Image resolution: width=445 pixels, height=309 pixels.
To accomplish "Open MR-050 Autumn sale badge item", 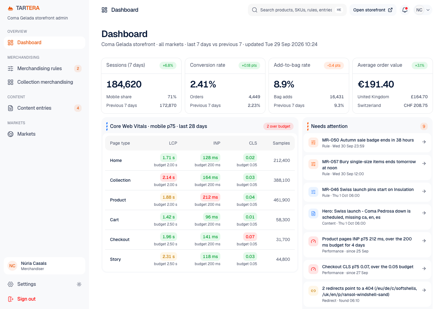I will (367, 143).
